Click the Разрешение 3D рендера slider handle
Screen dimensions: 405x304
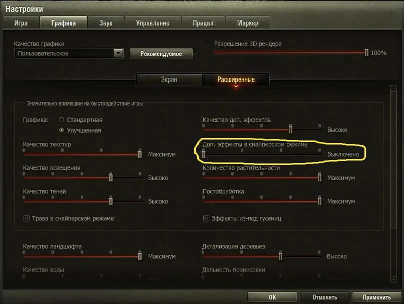(366, 52)
